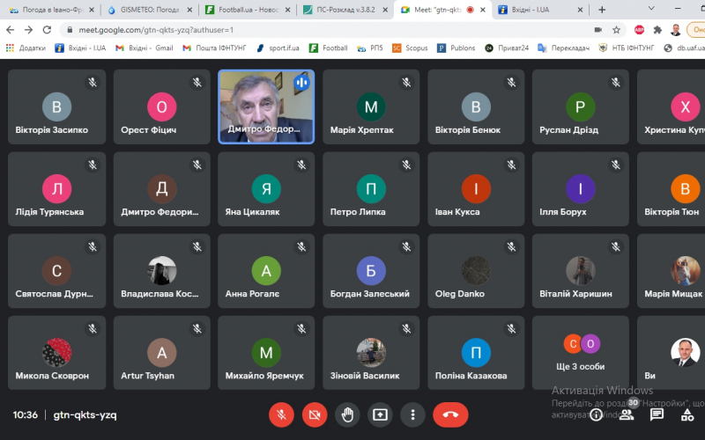
Task: Click the muted mic icon on Руслан Дрізд tile
Action: point(616,82)
